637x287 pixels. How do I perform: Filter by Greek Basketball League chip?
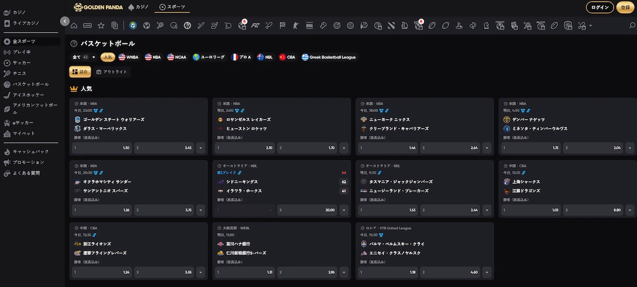click(x=329, y=57)
